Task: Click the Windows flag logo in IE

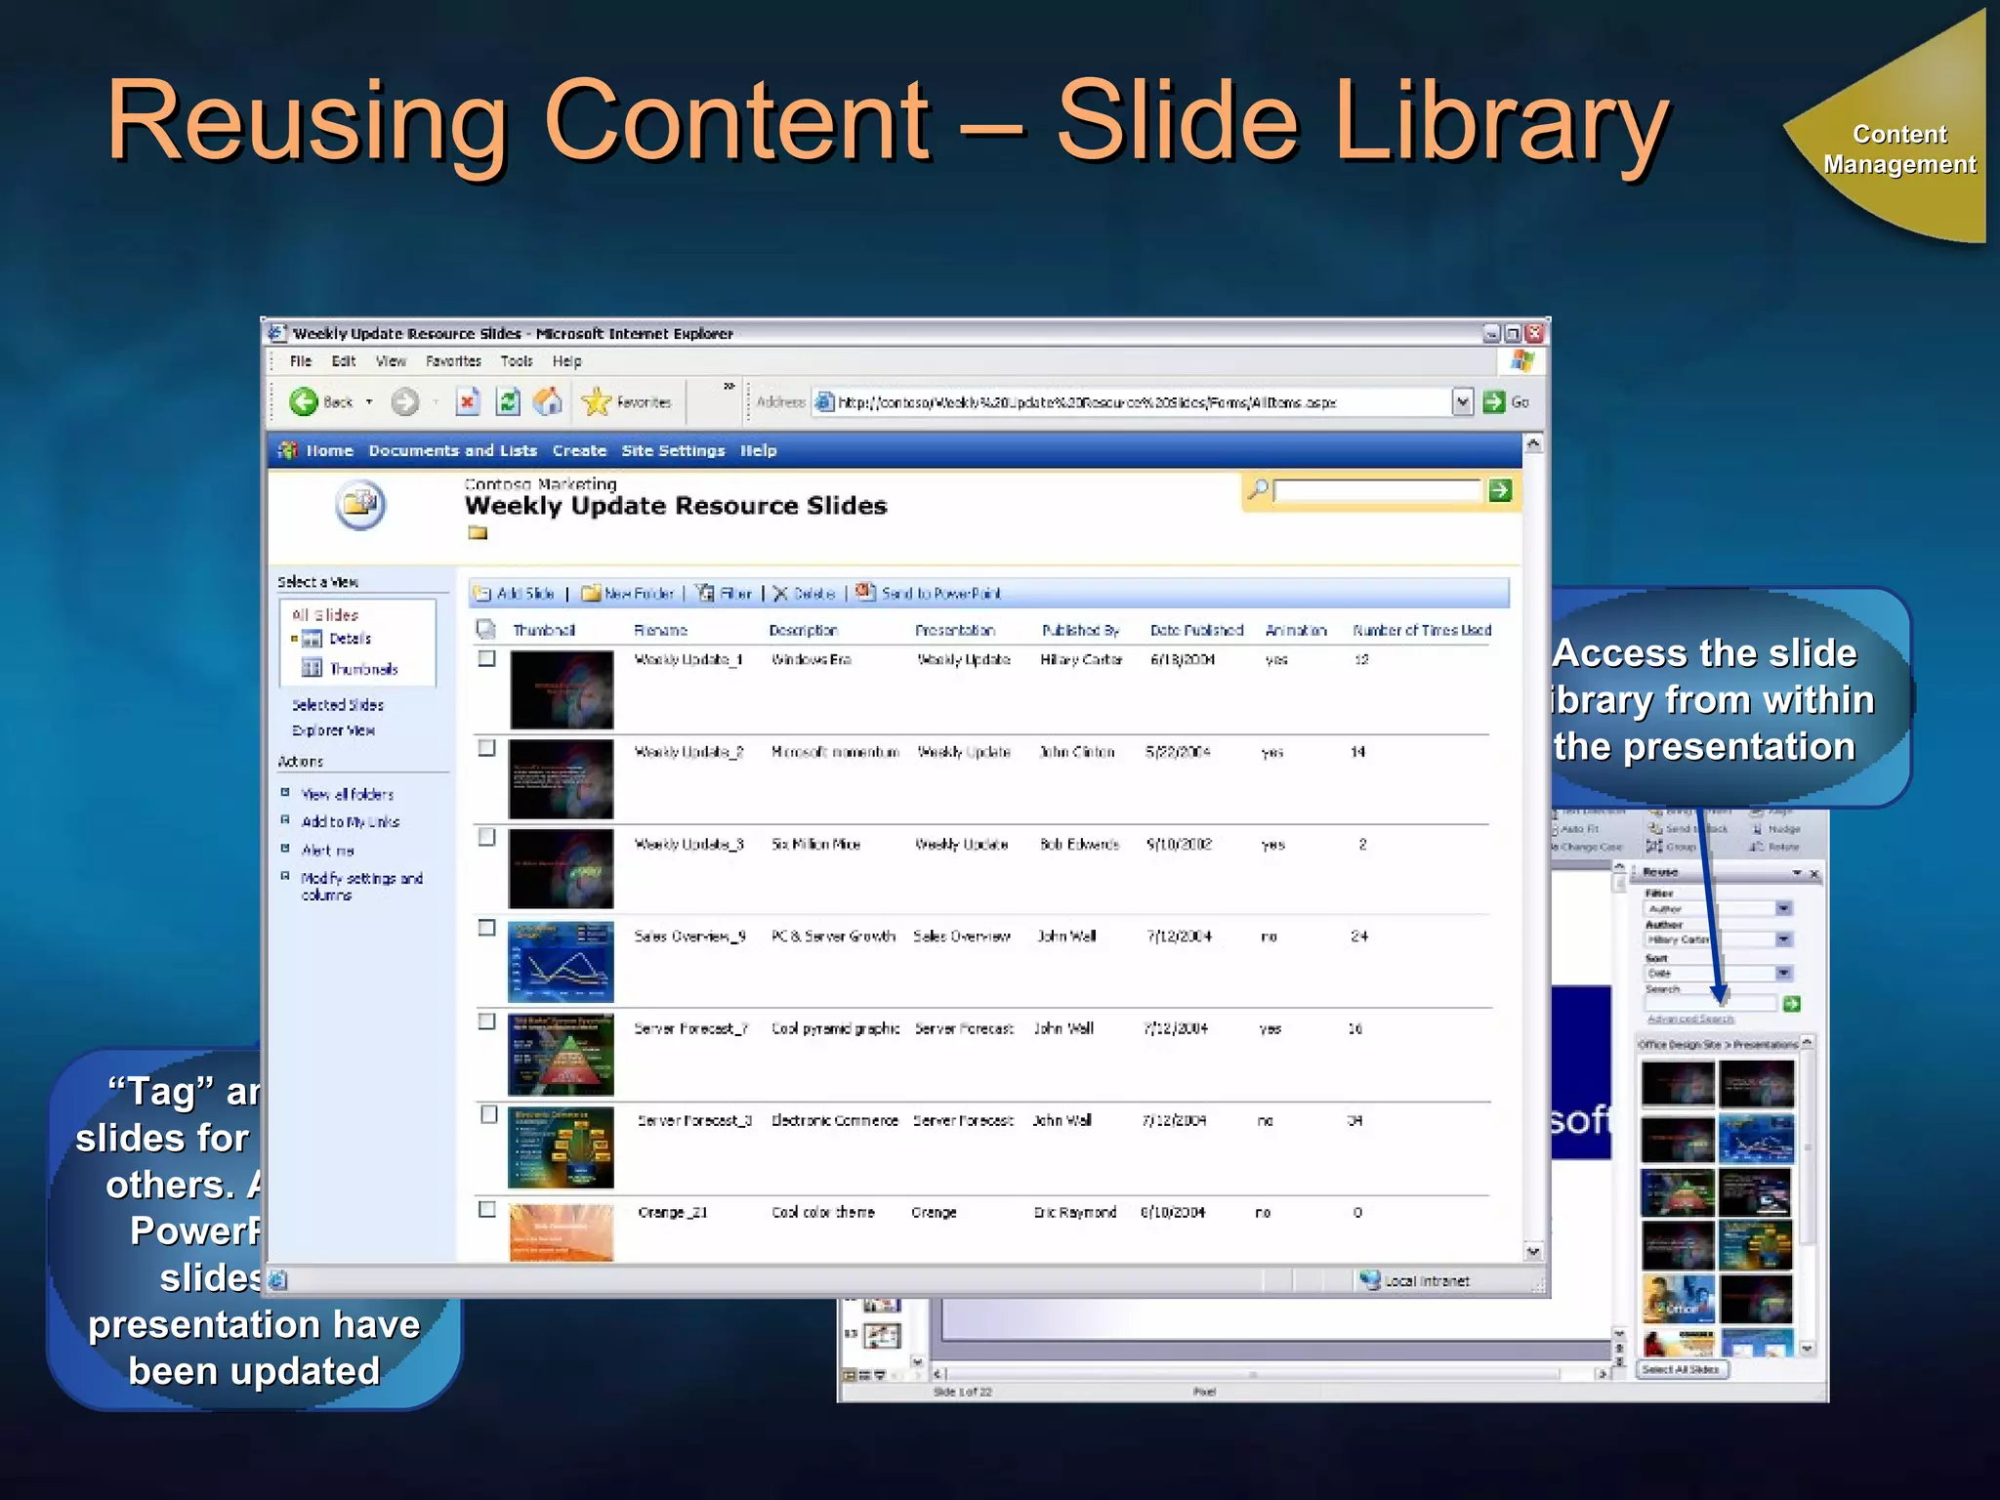Action: click(x=1521, y=360)
